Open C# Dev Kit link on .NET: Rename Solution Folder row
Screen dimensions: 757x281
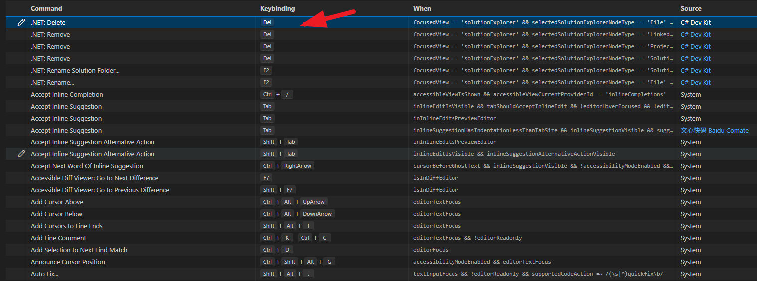696,70
